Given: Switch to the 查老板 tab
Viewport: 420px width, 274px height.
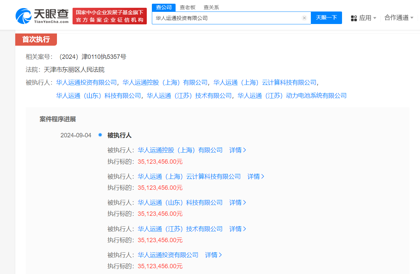Looking at the screenshot, I should click(x=188, y=7).
